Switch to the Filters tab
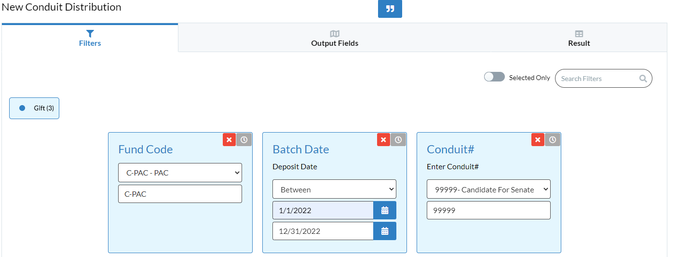Viewport: 677px width, 257px height. 90,38
